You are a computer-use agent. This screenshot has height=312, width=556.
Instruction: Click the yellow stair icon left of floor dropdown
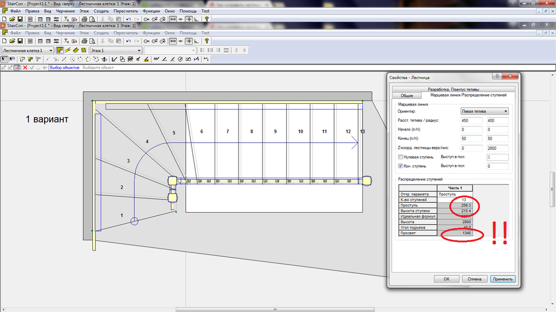click(x=84, y=51)
